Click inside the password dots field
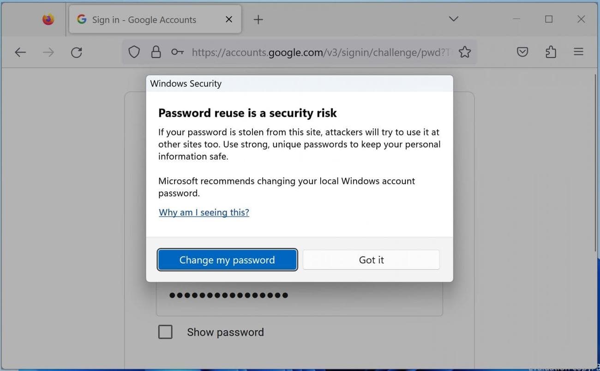Image resolution: width=600 pixels, height=371 pixels. (299, 295)
